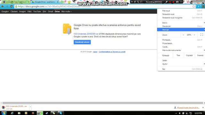Open the downloaded rar file's options arrow
The image size is (205, 115).
[x=30, y=107]
